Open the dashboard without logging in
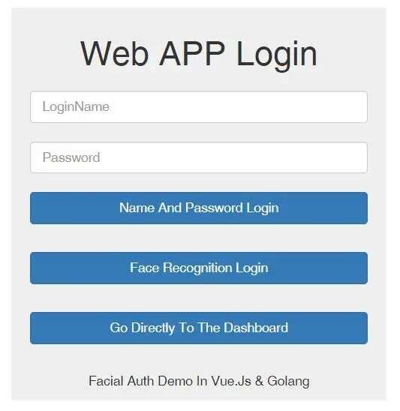This screenshot has width=400, height=411. [199, 328]
